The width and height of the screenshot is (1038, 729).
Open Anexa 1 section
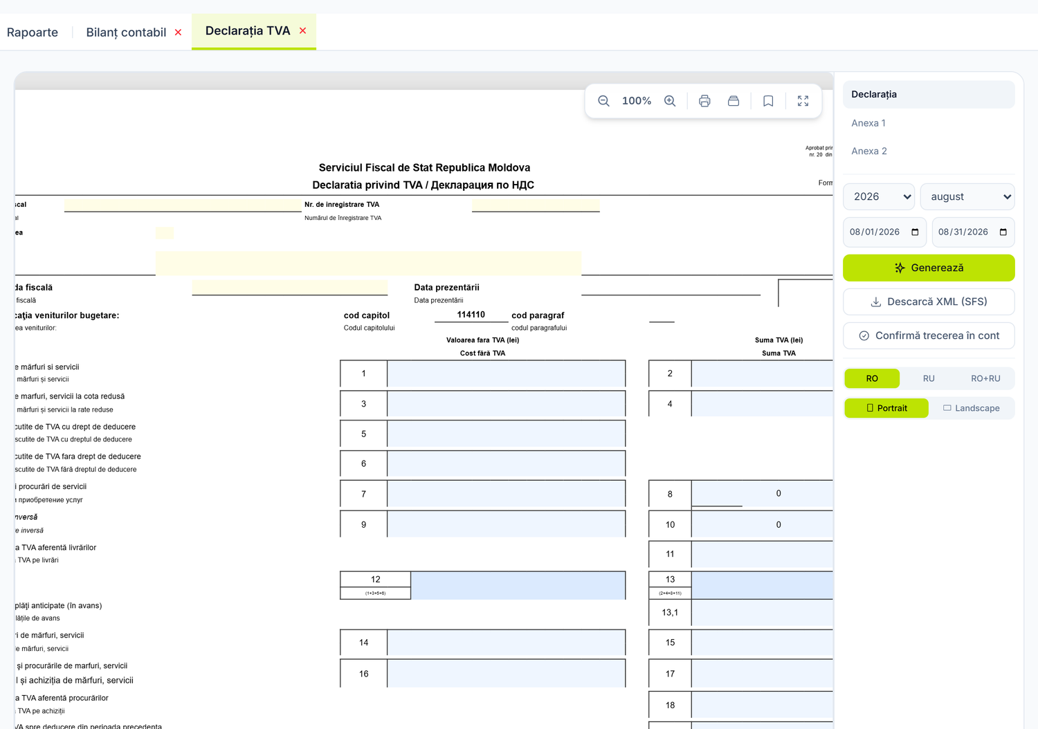[929, 123]
